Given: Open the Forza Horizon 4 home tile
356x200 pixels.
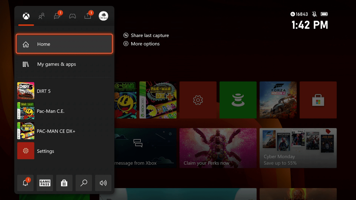Looking at the screenshot, I should (x=278, y=100).
